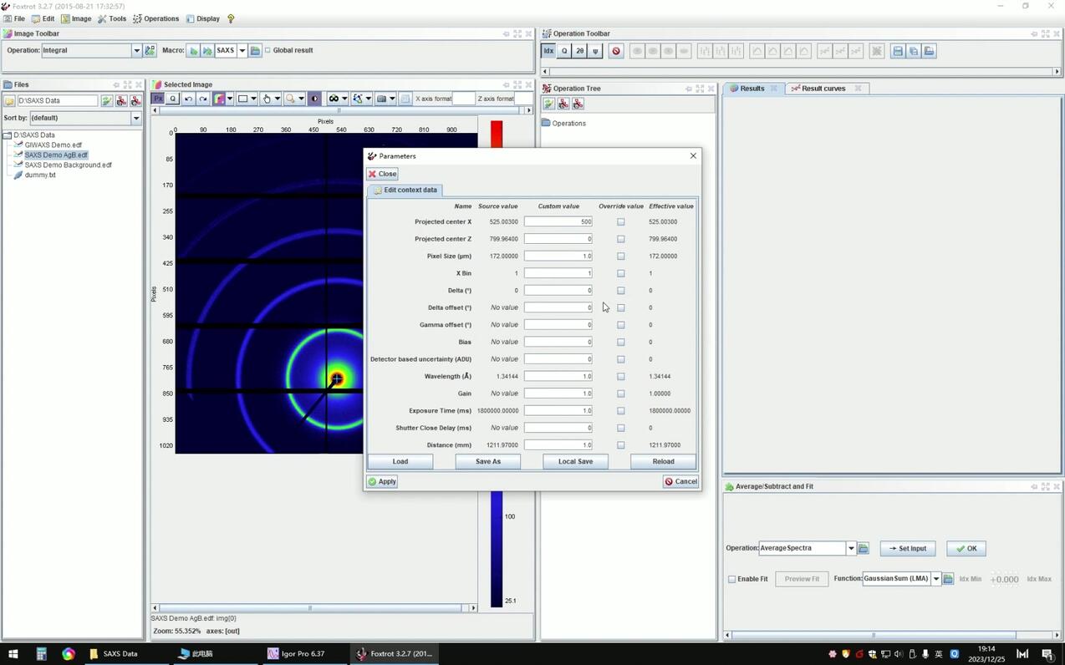Screen dimensions: 1065x665
Task: Check override box for Projected center X
Action: point(620,222)
